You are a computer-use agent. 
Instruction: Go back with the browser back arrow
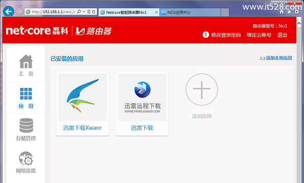click(9, 12)
